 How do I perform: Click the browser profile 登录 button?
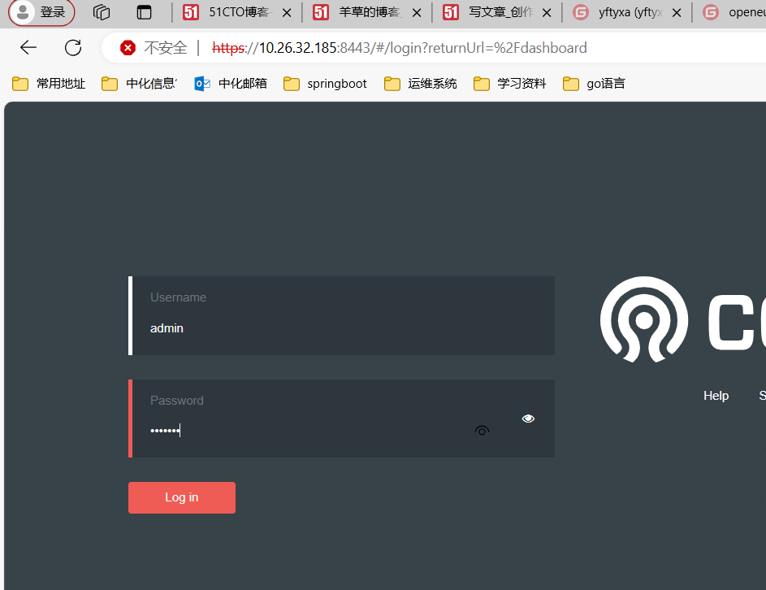coord(42,12)
